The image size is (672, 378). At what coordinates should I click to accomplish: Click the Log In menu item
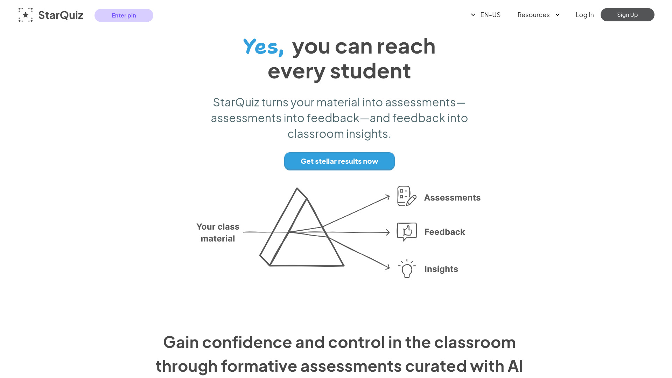(x=584, y=15)
